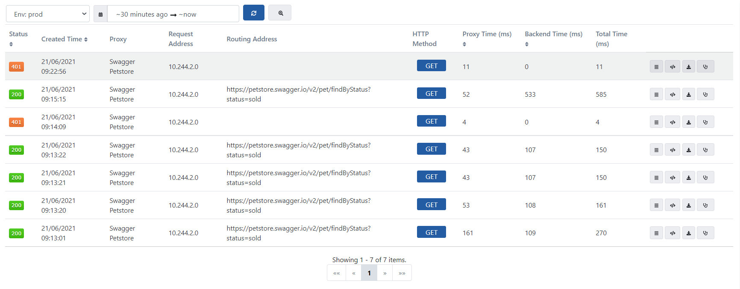Screen dimensions: 740x289
Task: Select page 1 in the pagination
Action: click(369, 273)
